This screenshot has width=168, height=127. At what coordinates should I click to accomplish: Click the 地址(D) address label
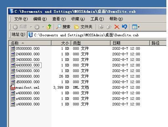[x=18, y=35]
